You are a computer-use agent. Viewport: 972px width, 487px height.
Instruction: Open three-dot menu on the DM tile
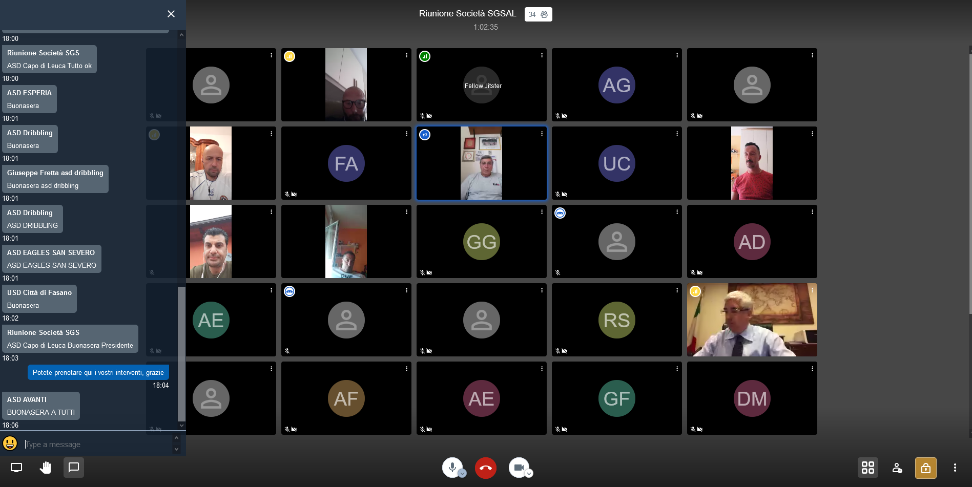[812, 369]
